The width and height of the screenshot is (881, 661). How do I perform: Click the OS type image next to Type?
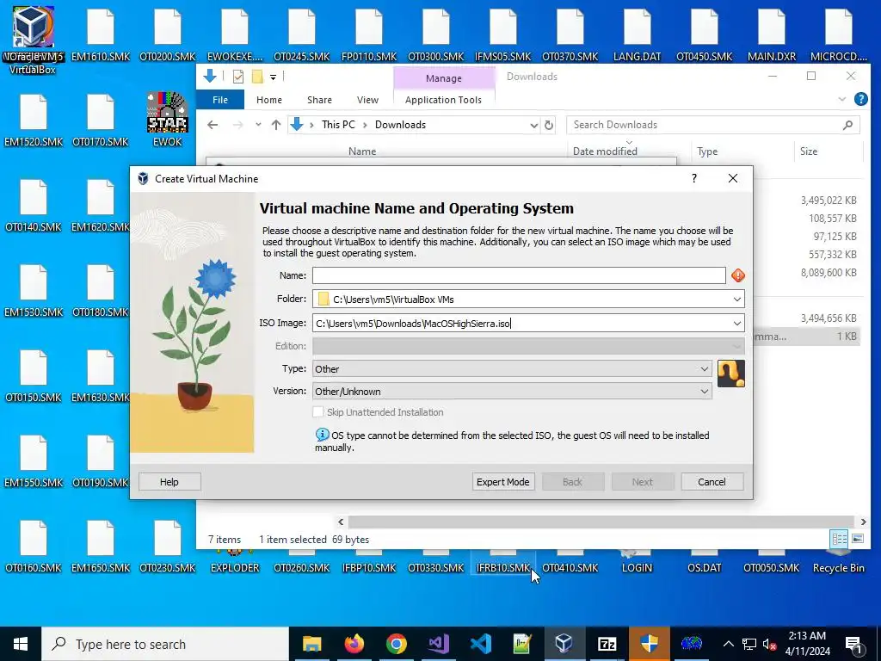[731, 374]
